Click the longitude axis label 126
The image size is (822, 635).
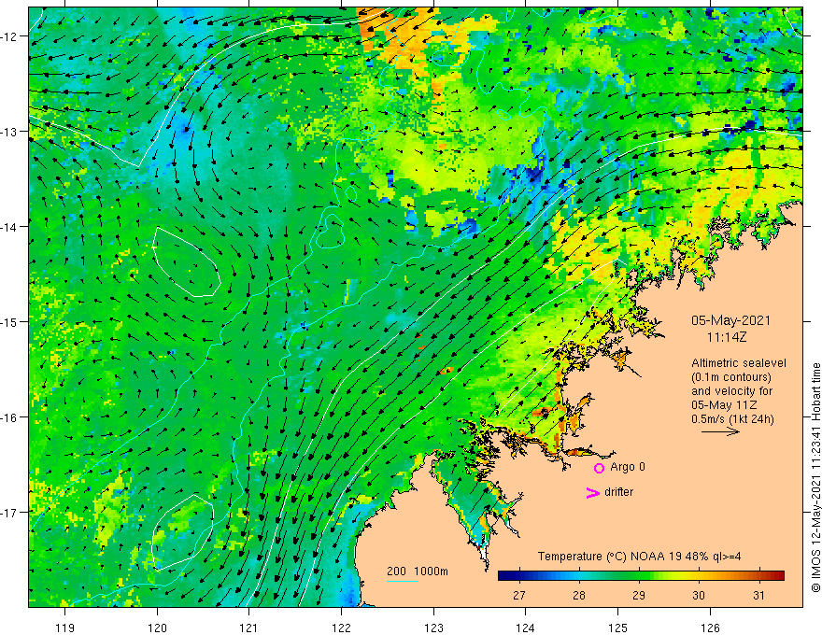tap(710, 628)
